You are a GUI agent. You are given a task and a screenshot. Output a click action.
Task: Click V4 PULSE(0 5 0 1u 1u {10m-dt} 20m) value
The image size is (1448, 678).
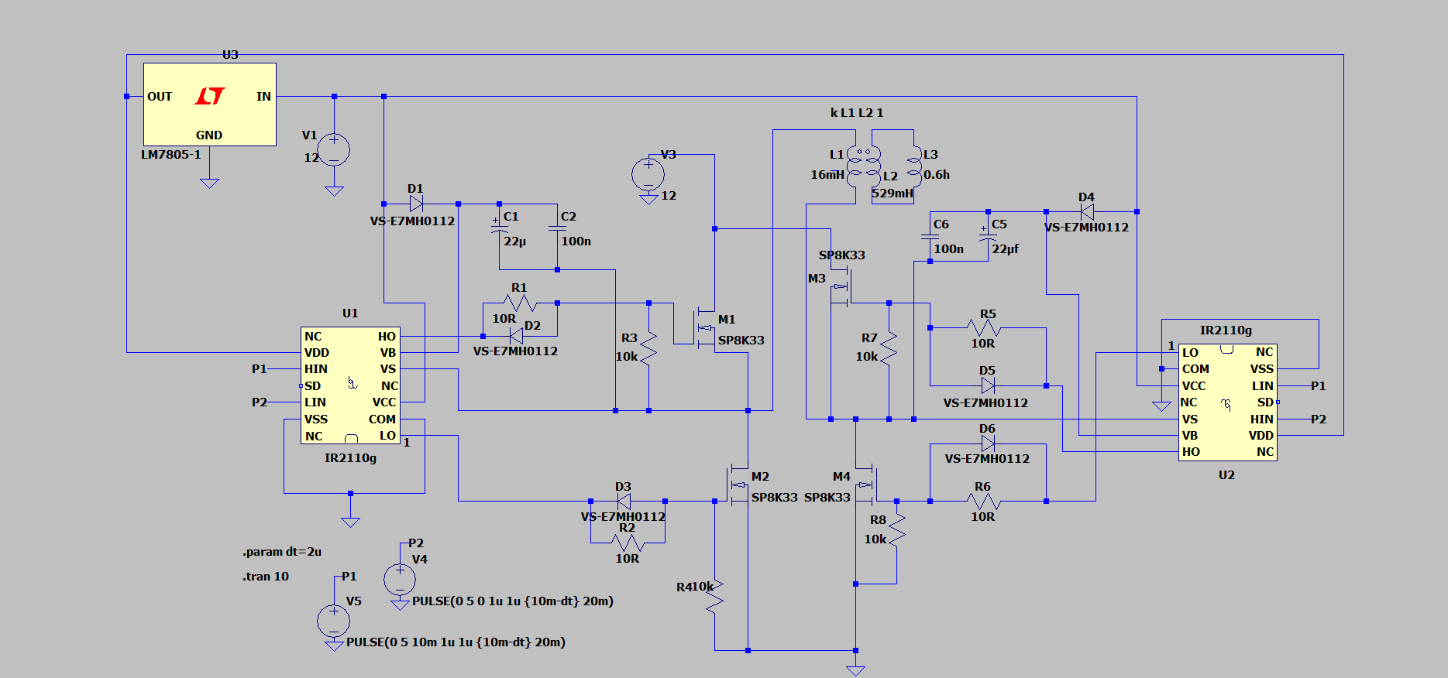coord(513,601)
